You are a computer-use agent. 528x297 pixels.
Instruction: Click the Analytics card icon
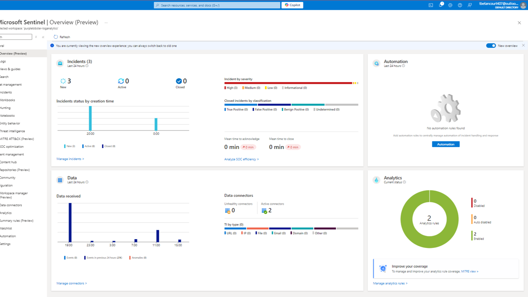(x=376, y=180)
